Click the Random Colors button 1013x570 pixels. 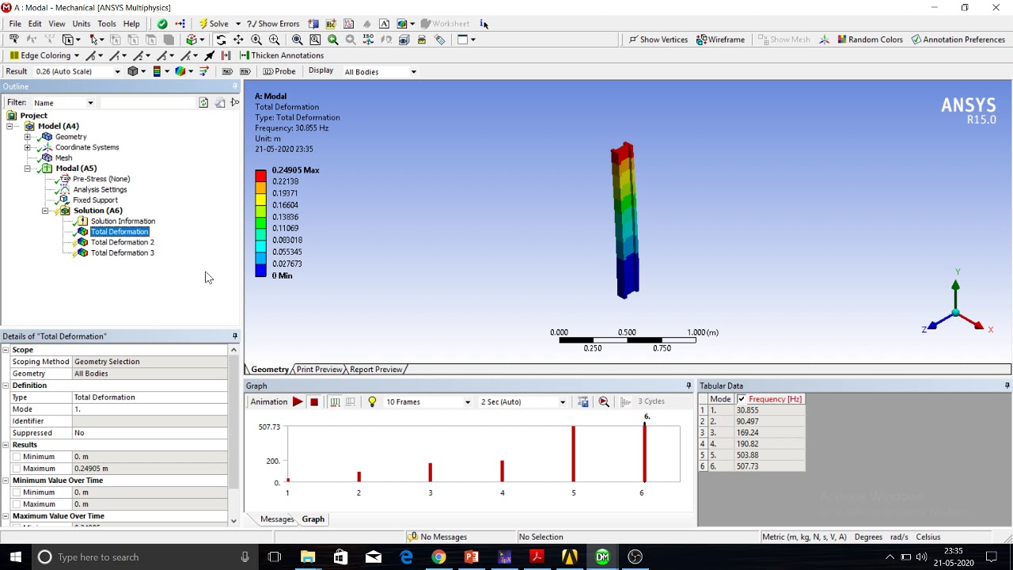click(x=869, y=40)
